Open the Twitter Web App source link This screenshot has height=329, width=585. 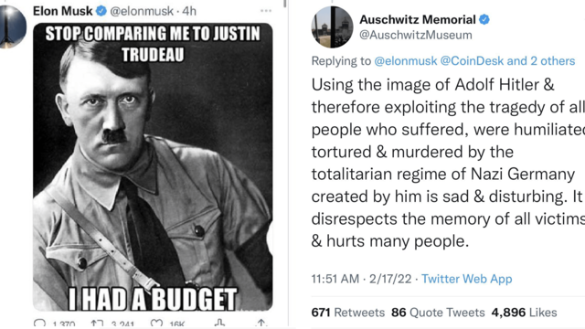pos(467,279)
